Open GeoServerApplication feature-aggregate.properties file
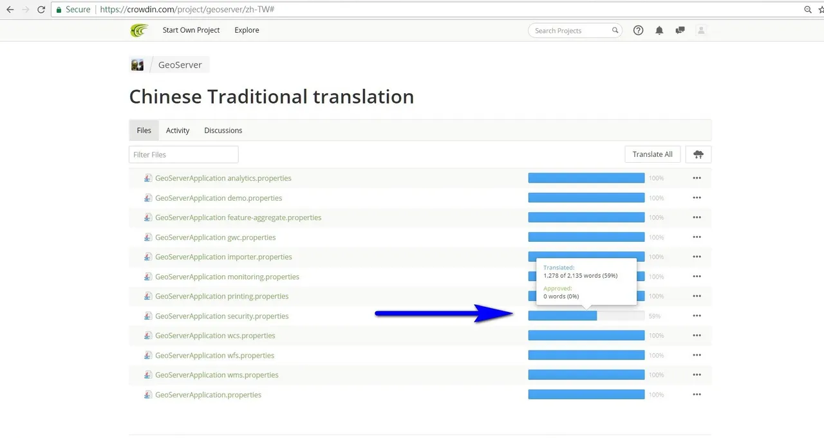The image size is (824, 438). coord(238,217)
